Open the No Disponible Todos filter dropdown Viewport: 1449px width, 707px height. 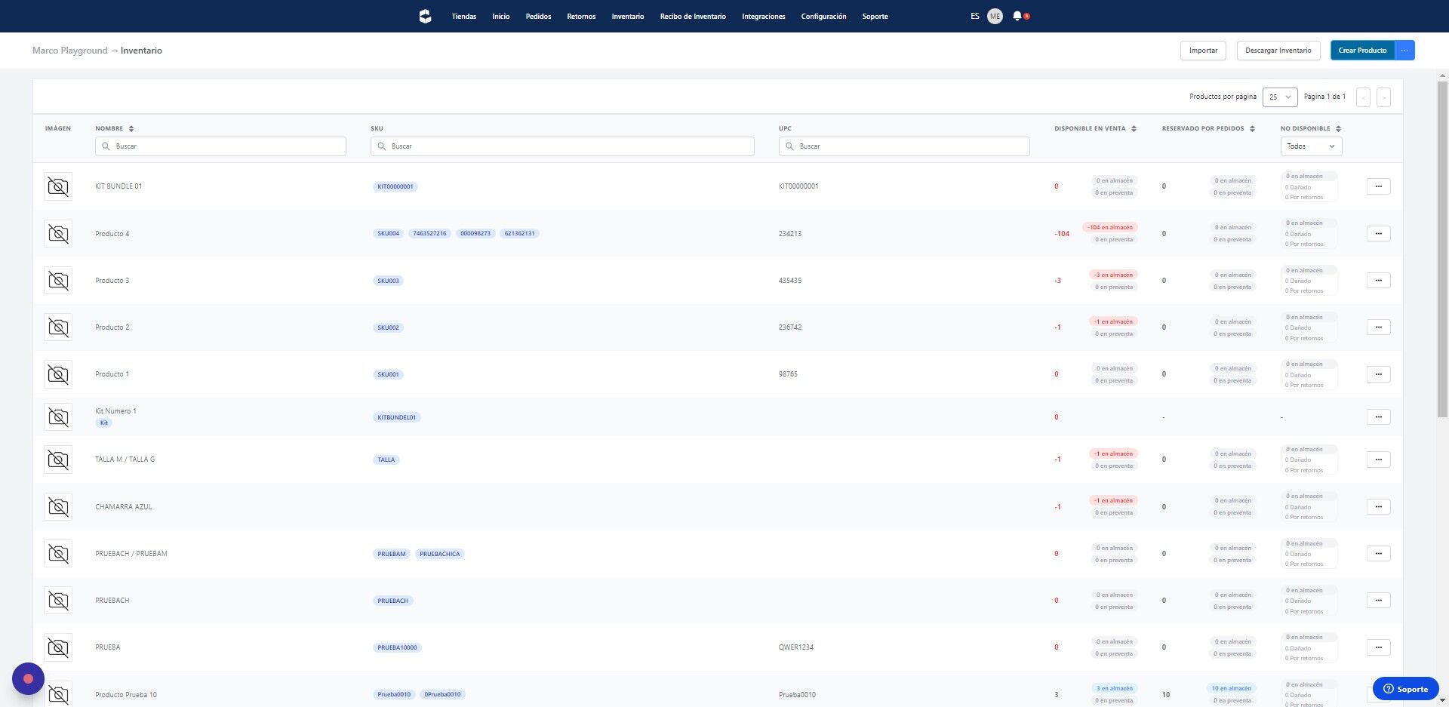[1311, 146]
